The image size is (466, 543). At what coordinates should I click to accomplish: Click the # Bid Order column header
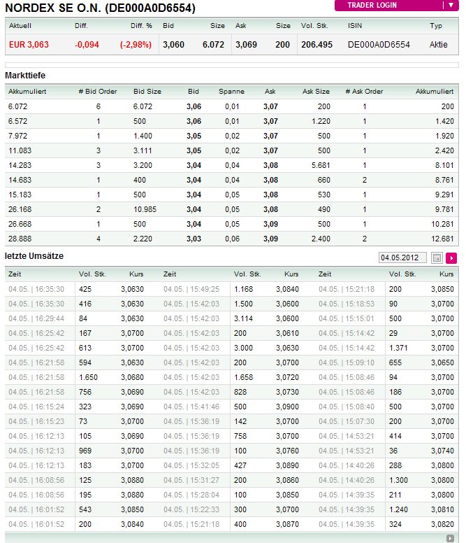[x=98, y=92]
